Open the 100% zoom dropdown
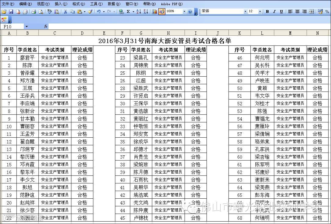The image size is (331, 224). 184,12
